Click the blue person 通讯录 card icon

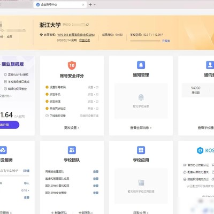click(x=210, y=65)
